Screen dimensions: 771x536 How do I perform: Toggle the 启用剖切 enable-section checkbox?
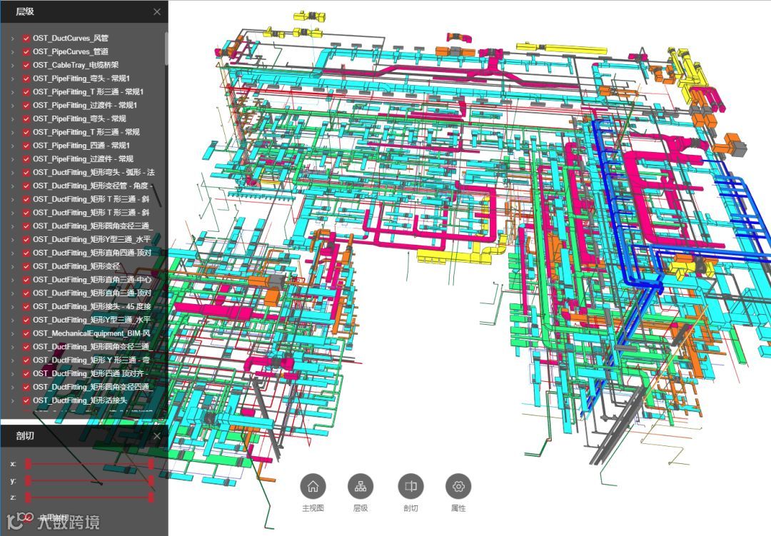(x=26, y=517)
